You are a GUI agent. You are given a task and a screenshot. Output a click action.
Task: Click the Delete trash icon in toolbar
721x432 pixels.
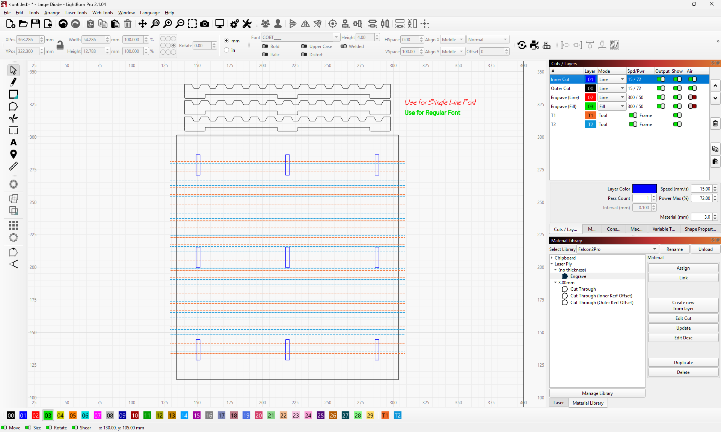128,24
